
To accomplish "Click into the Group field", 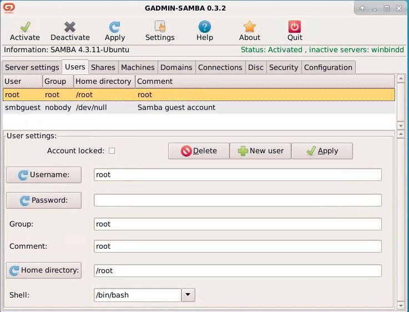I will (x=238, y=224).
